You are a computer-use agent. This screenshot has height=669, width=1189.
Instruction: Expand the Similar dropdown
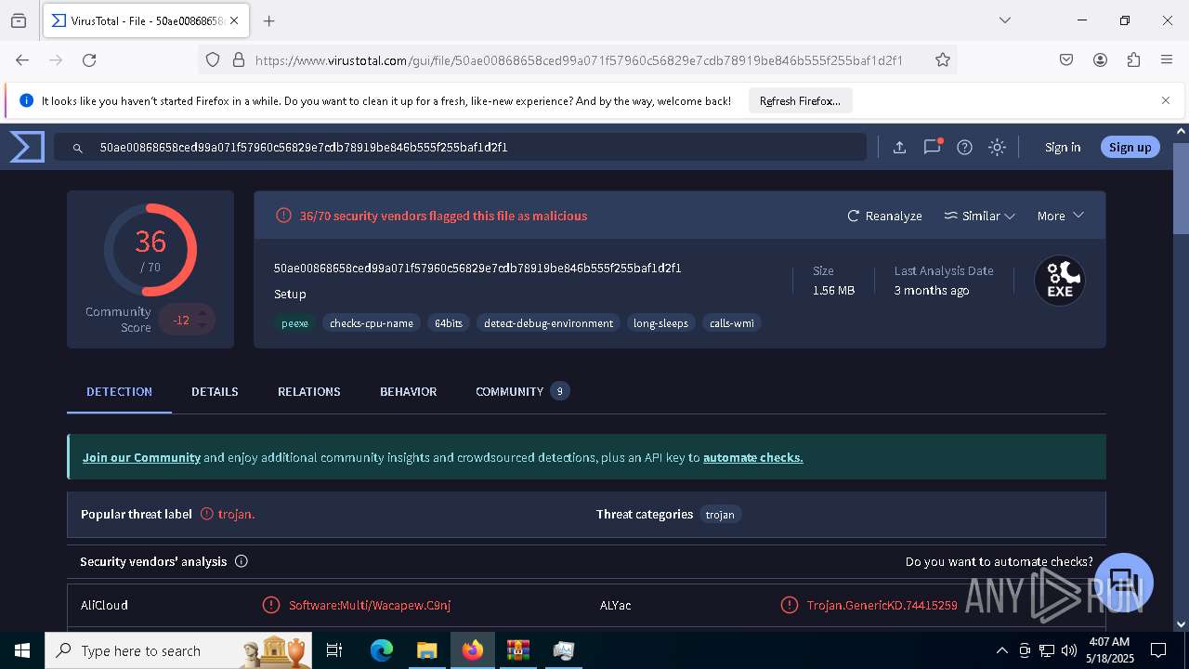click(x=979, y=216)
